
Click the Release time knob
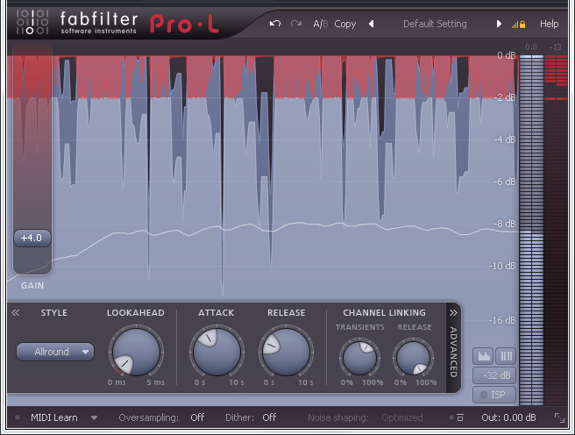(286, 352)
